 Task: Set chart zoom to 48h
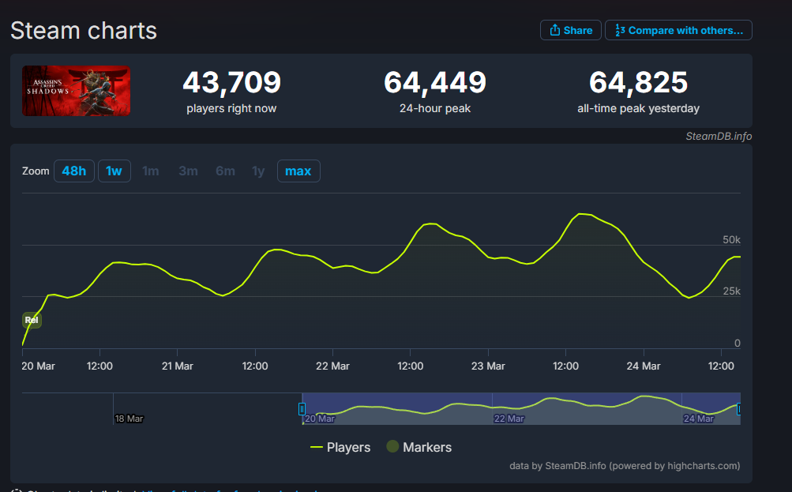[x=73, y=171]
